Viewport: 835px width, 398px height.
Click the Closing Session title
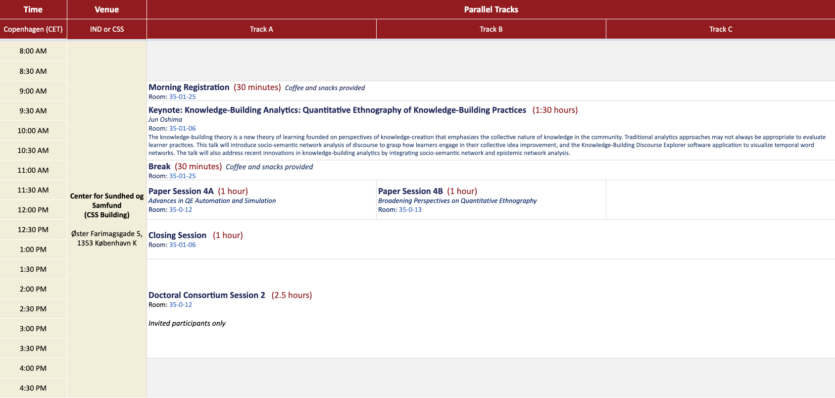pos(177,235)
